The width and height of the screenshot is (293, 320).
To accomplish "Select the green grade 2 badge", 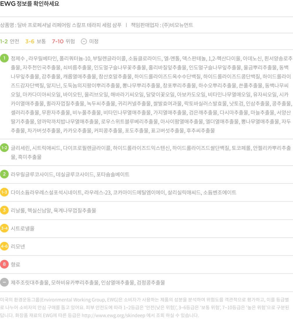I will [4, 174].
